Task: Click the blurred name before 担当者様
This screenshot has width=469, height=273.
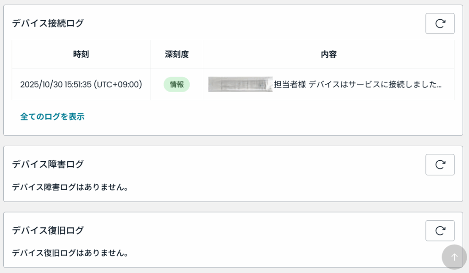Action: [x=240, y=84]
